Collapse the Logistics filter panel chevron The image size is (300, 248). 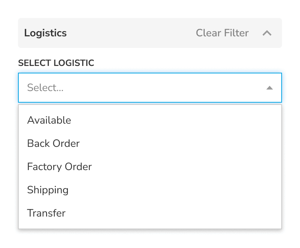267,33
